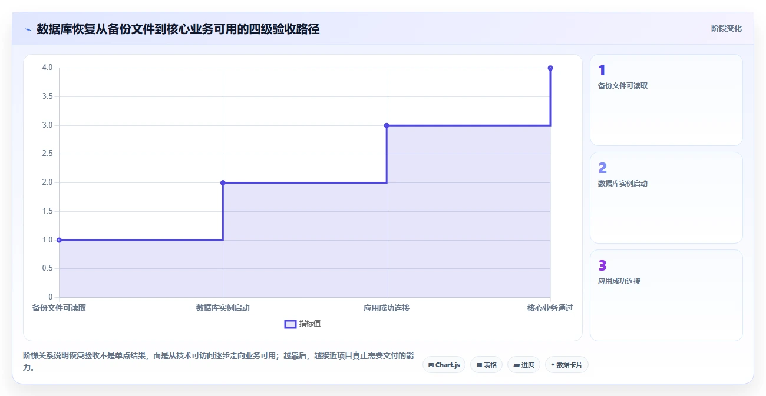Click the 核心业务通过 x-axis label
Viewport: 766px width, 396px height.
(550, 308)
